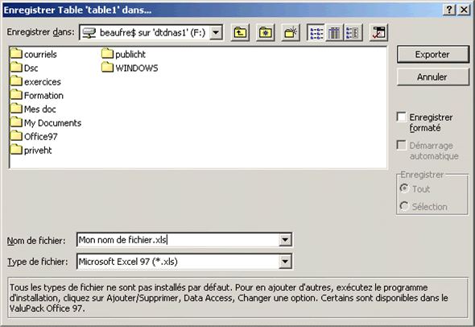Select the Dsc folder icon
This screenshot has height=327, width=475.
point(16,68)
